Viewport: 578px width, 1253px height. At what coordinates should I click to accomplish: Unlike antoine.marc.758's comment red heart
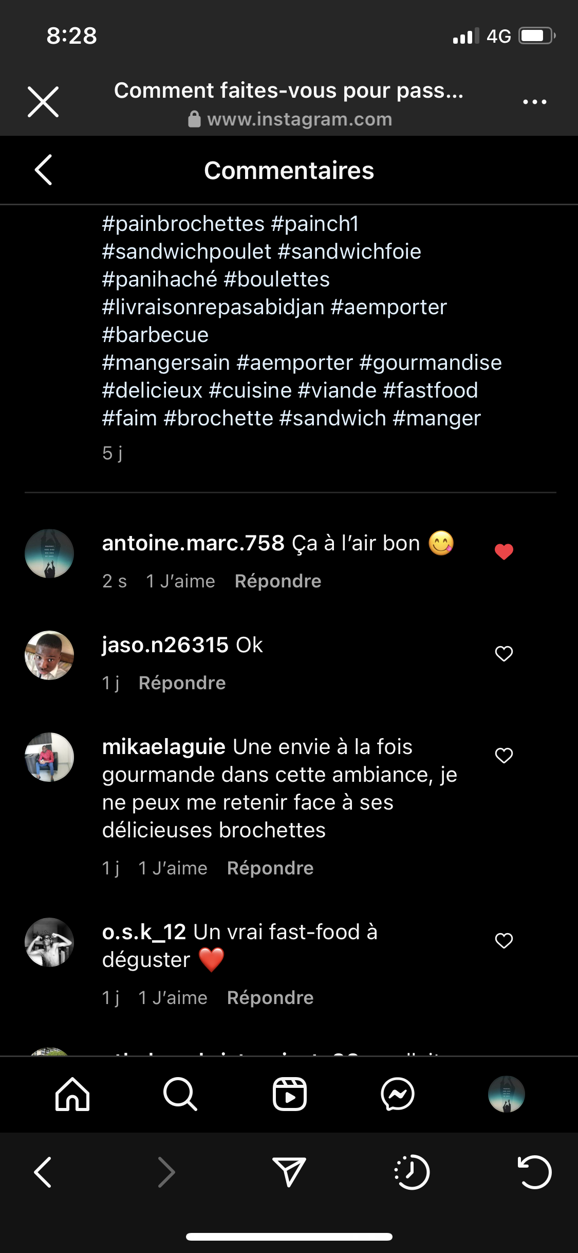click(504, 551)
